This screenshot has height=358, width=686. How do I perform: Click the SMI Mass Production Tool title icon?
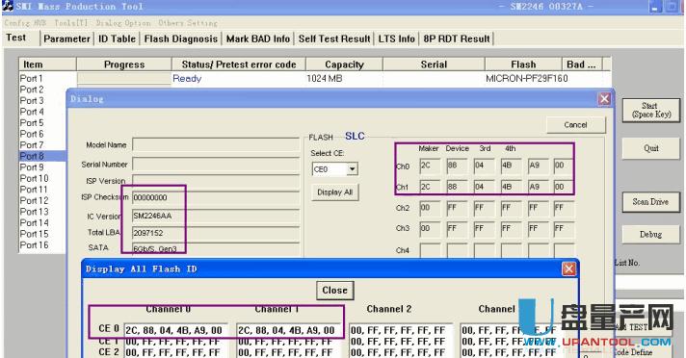pyautogui.click(x=8, y=6)
